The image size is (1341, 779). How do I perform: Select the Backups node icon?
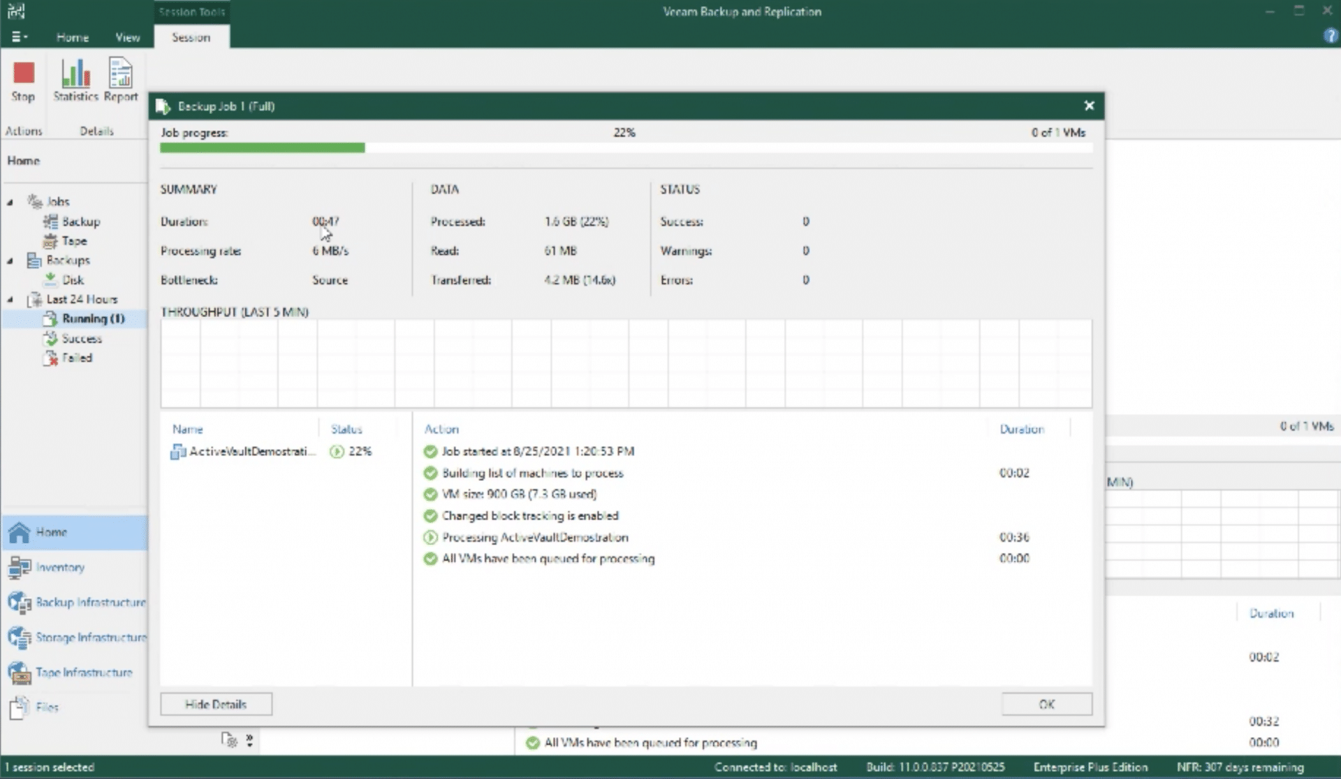coord(34,260)
